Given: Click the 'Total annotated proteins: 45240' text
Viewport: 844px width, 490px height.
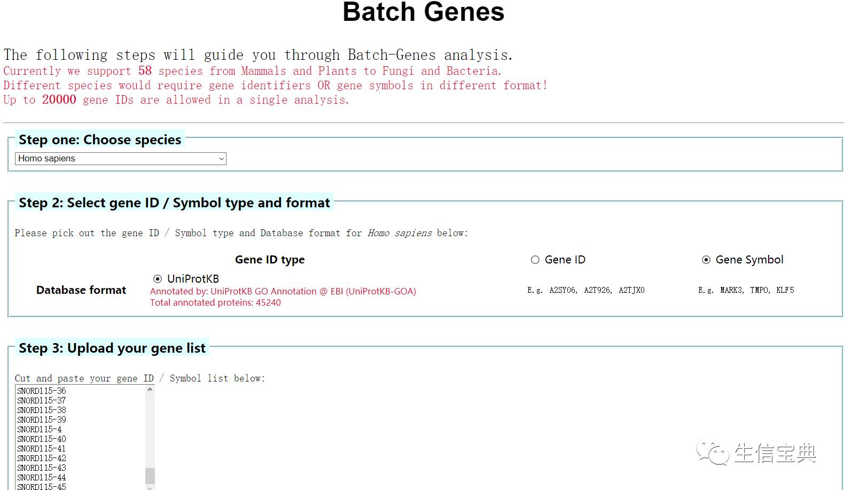Looking at the screenshot, I should (x=215, y=302).
